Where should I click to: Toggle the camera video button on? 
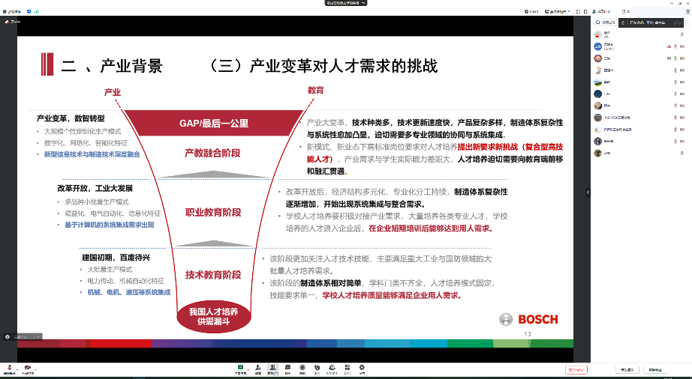(x=28, y=368)
